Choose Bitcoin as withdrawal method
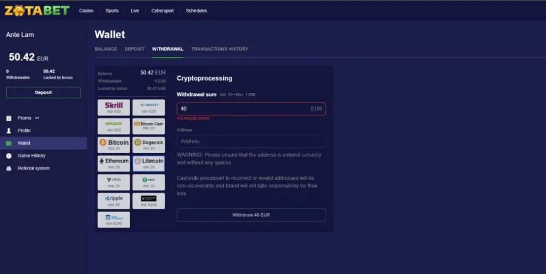Image resolution: width=546 pixels, height=274 pixels. tap(114, 145)
